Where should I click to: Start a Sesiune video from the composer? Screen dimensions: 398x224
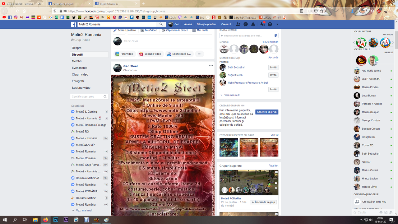(x=150, y=54)
